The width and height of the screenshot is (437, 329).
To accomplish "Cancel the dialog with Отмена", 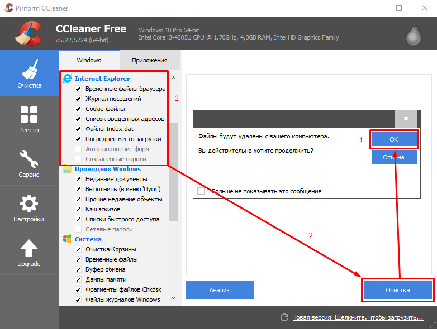I will pyautogui.click(x=394, y=157).
